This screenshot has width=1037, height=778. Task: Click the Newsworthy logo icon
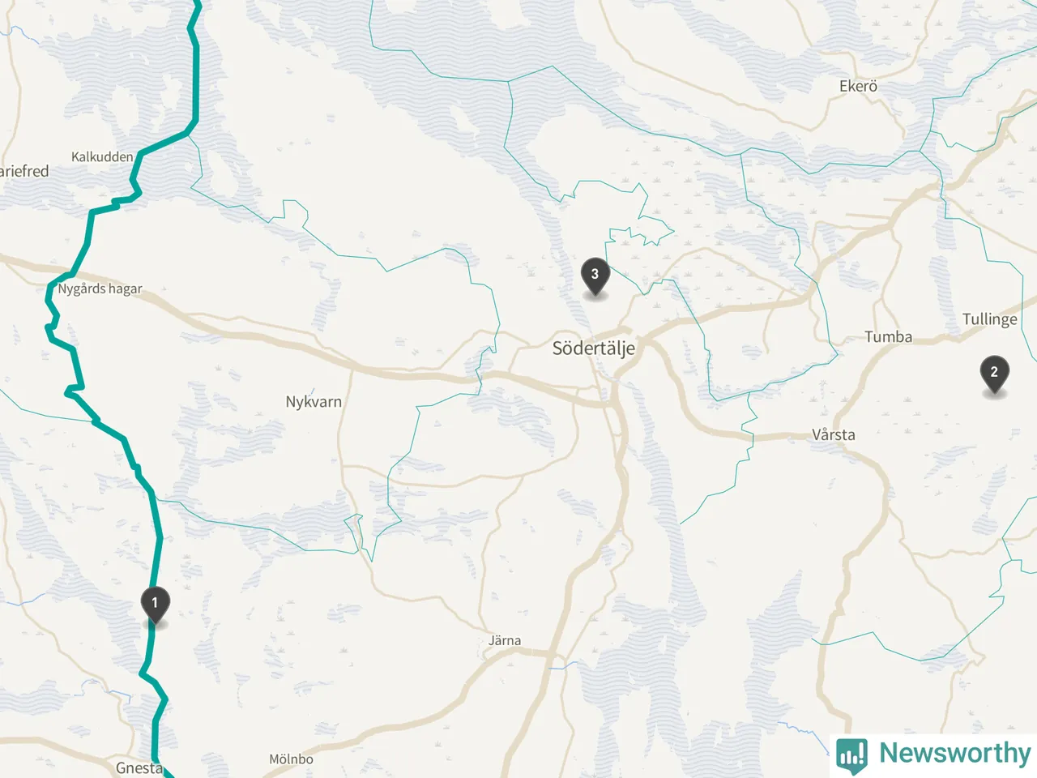[851, 754]
